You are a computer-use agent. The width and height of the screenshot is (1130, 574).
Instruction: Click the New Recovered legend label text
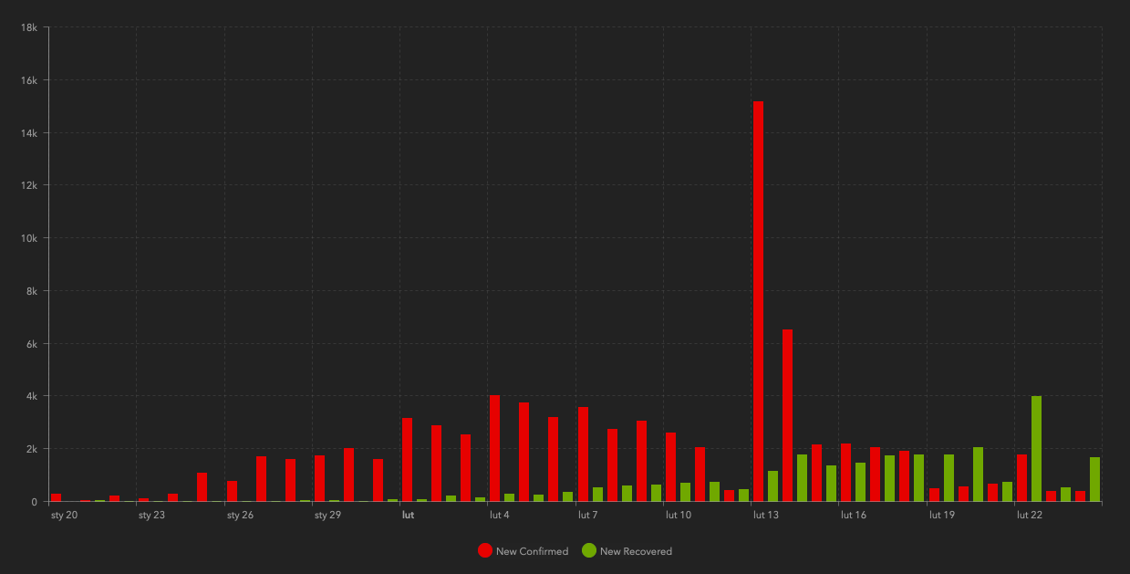636,551
